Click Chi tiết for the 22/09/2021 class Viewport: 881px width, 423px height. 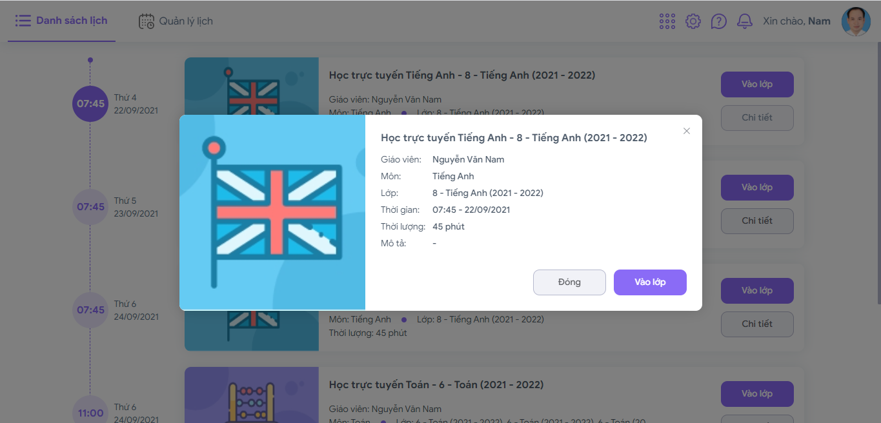pyautogui.click(x=757, y=118)
